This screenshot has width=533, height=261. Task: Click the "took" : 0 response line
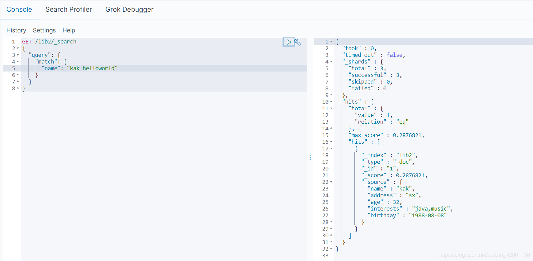[x=359, y=48]
